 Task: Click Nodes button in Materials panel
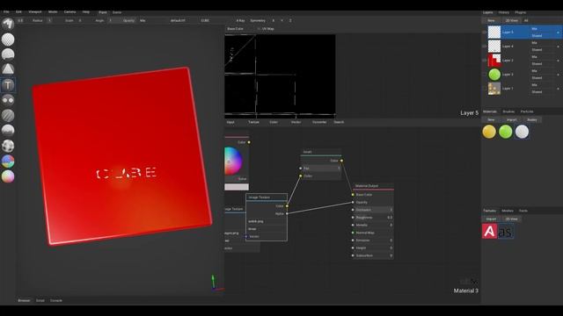[531, 119]
